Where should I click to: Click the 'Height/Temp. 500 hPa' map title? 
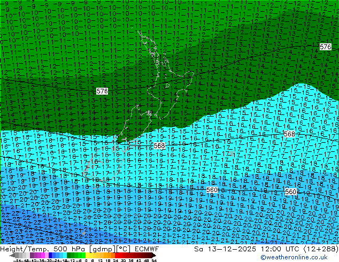[43, 249]
